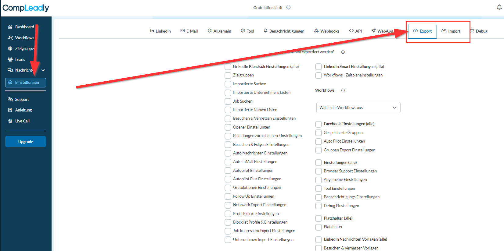
Task: Click the Live Call webcam icon
Action: [10, 121]
